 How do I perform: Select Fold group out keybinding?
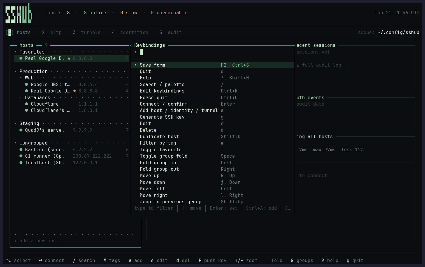pyautogui.click(x=213, y=169)
